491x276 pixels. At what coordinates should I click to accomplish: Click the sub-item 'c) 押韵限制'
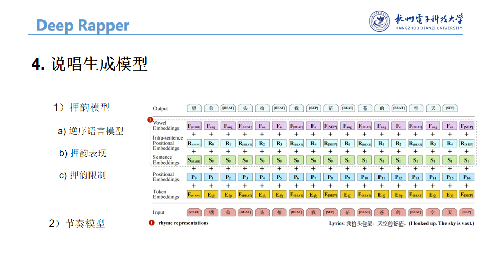point(83,175)
